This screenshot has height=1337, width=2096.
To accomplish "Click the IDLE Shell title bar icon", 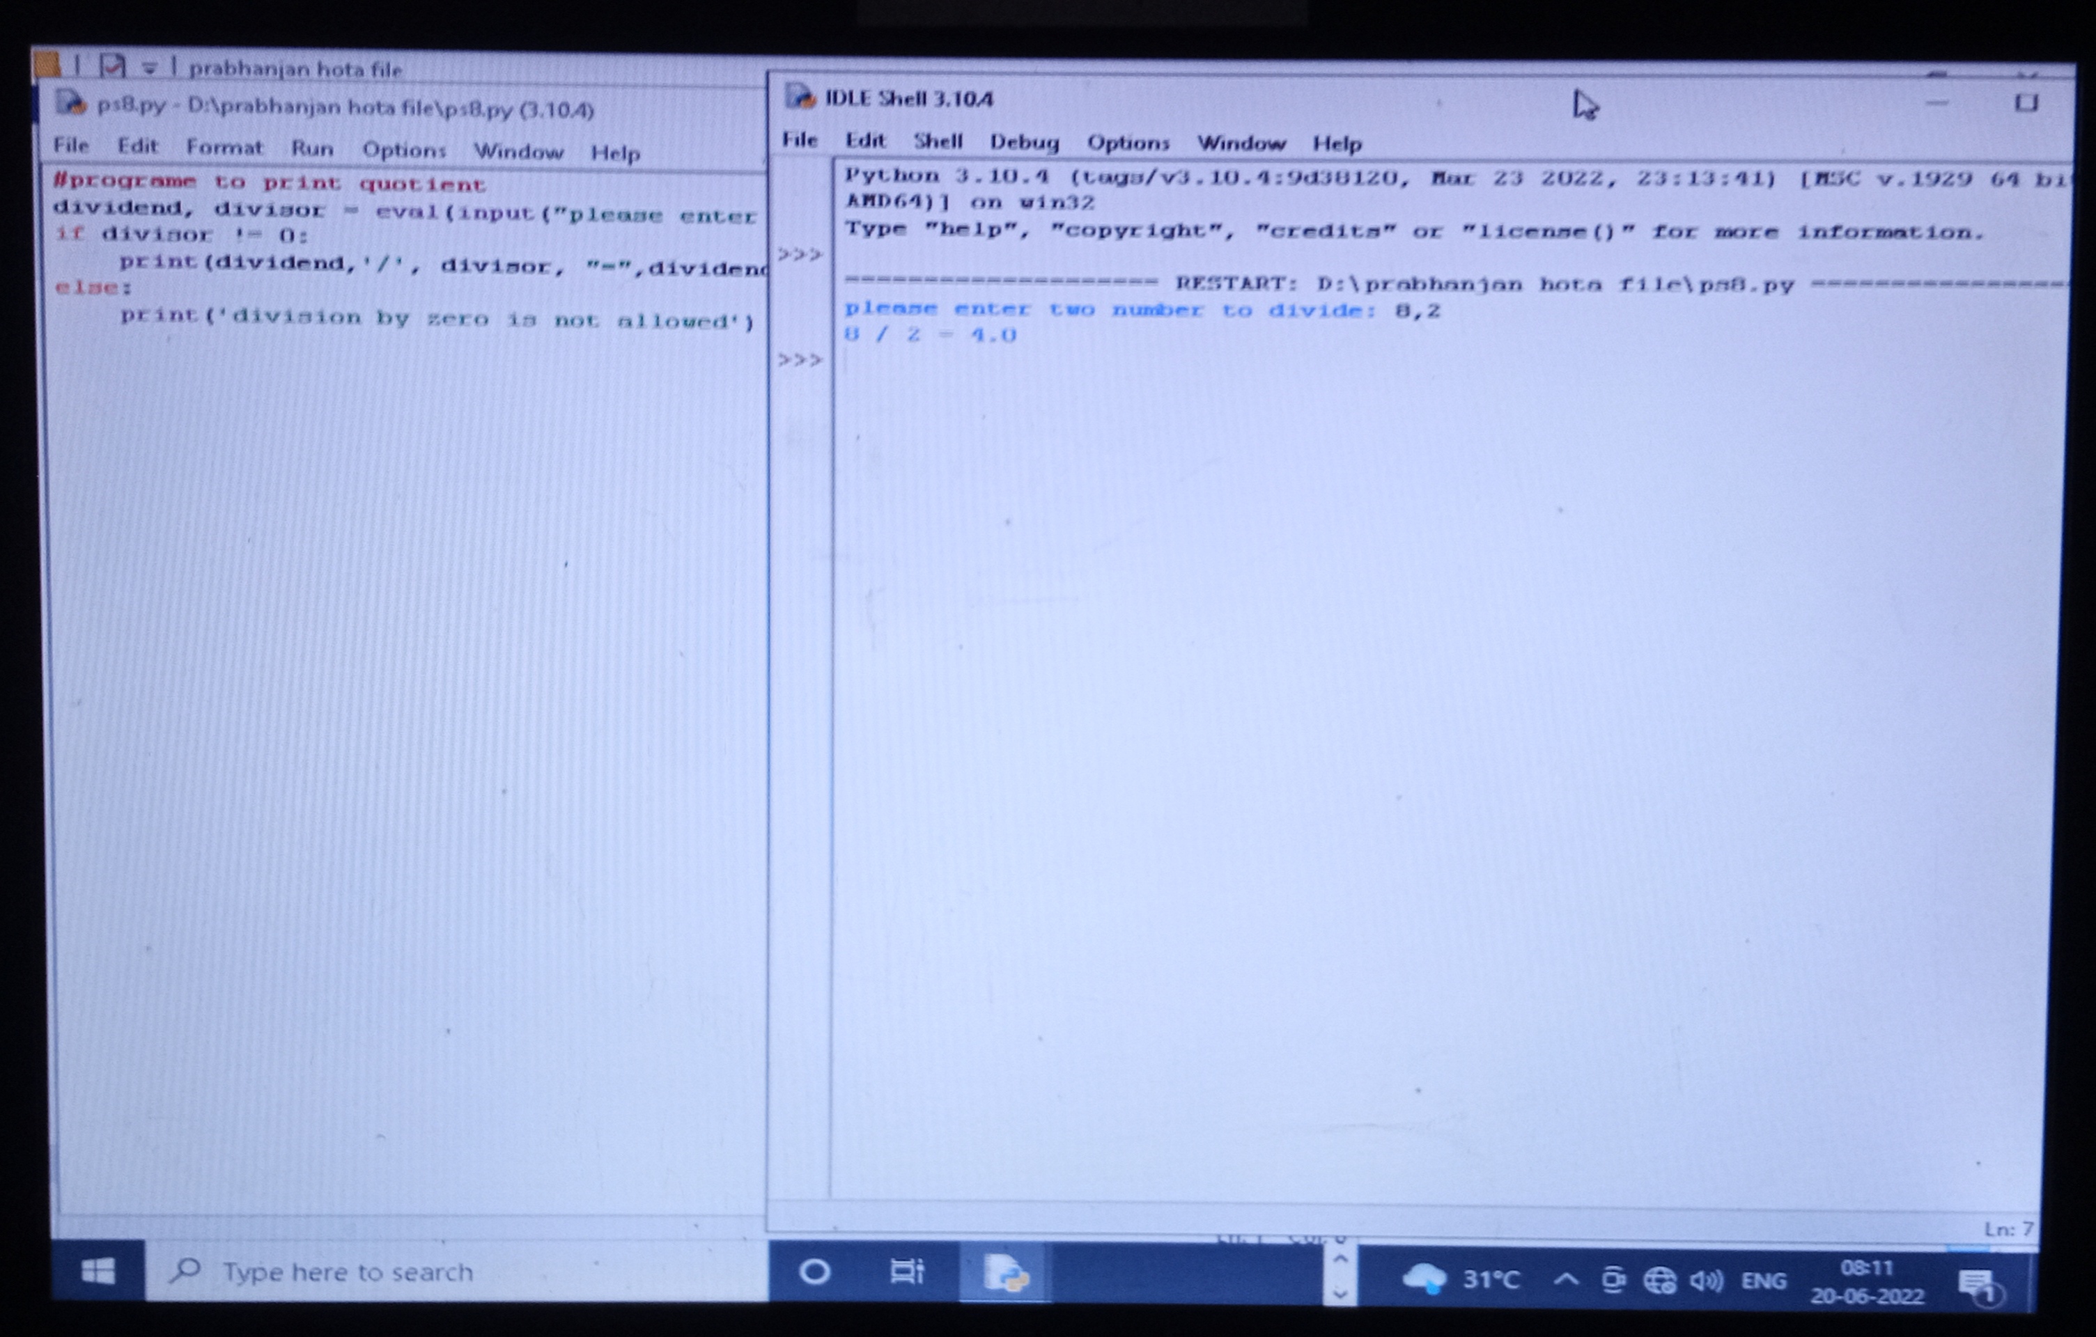I will (x=799, y=97).
